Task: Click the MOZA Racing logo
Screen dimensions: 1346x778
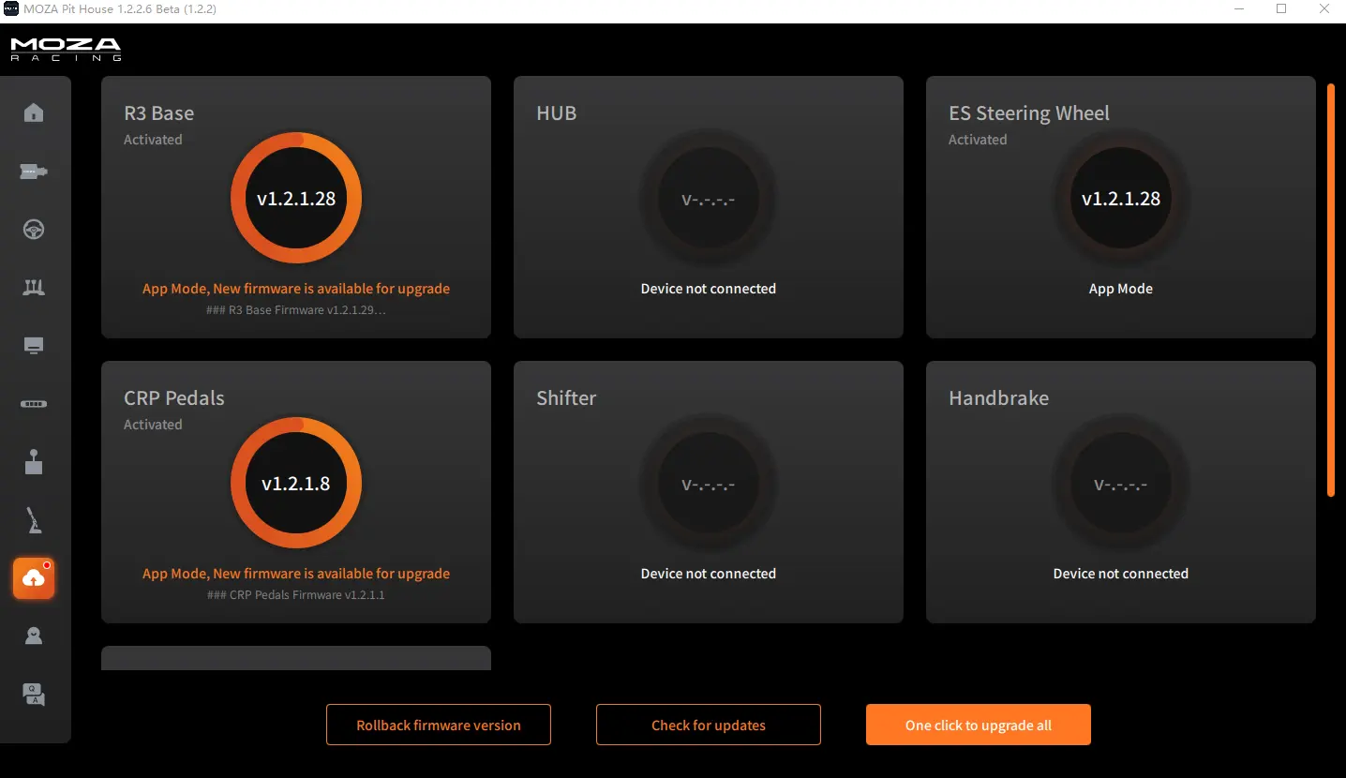Action: coord(66,50)
